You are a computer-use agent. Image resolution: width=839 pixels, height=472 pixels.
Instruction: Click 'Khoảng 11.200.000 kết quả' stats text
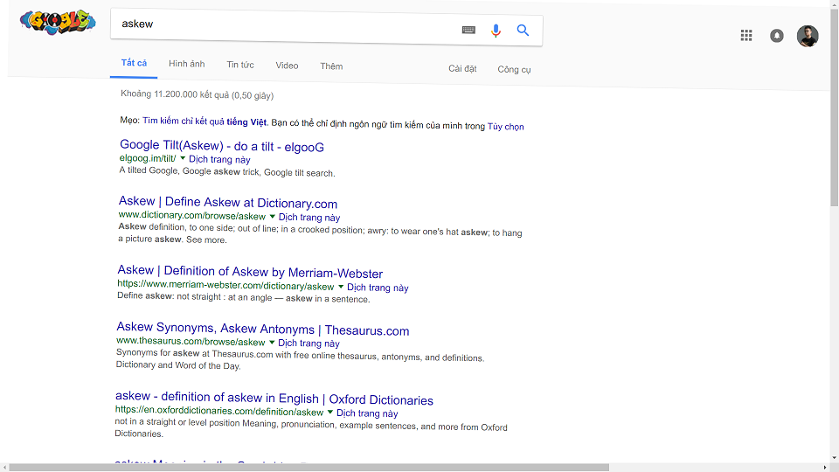pos(197,94)
